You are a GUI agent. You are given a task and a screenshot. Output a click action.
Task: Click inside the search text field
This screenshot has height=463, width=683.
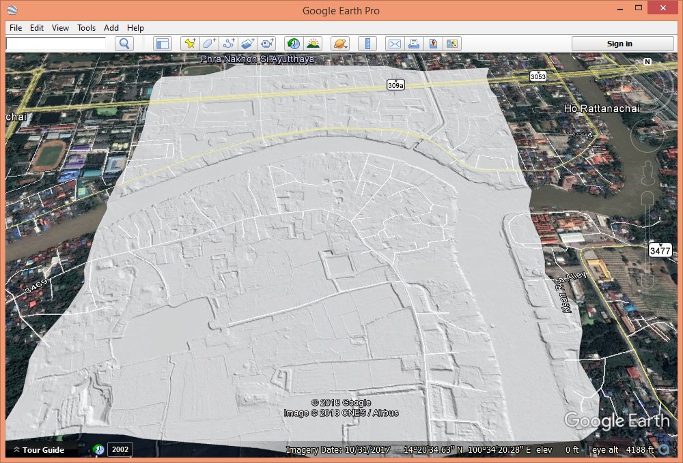(x=56, y=44)
